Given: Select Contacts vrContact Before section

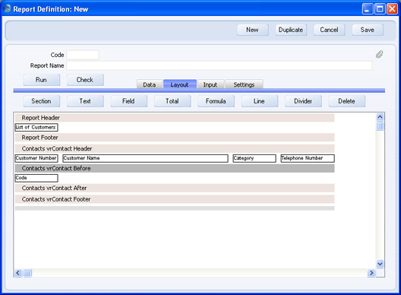Looking at the screenshot, I should click(175, 168).
